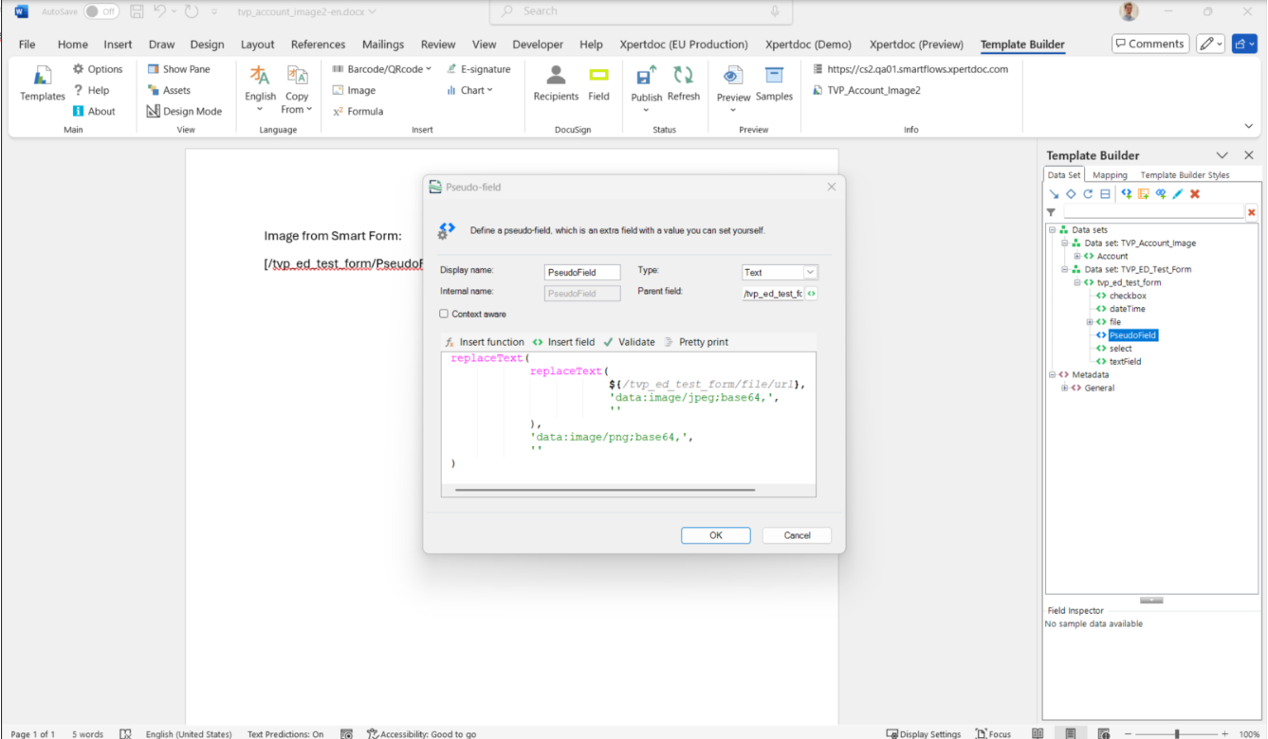The image size is (1268, 739).
Task: Click Validate in the Pseudo-field dialog
Action: (629, 342)
